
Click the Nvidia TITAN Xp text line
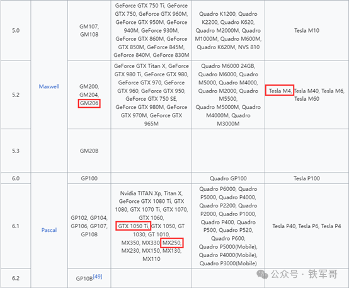point(151,193)
